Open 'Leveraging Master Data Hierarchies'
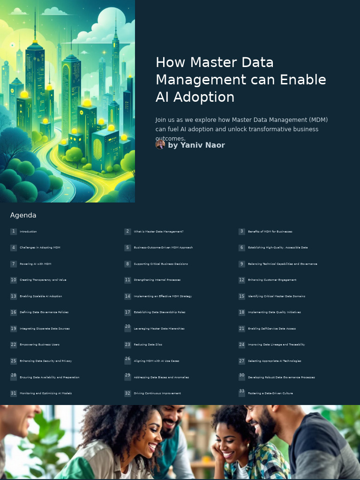 click(x=159, y=329)
